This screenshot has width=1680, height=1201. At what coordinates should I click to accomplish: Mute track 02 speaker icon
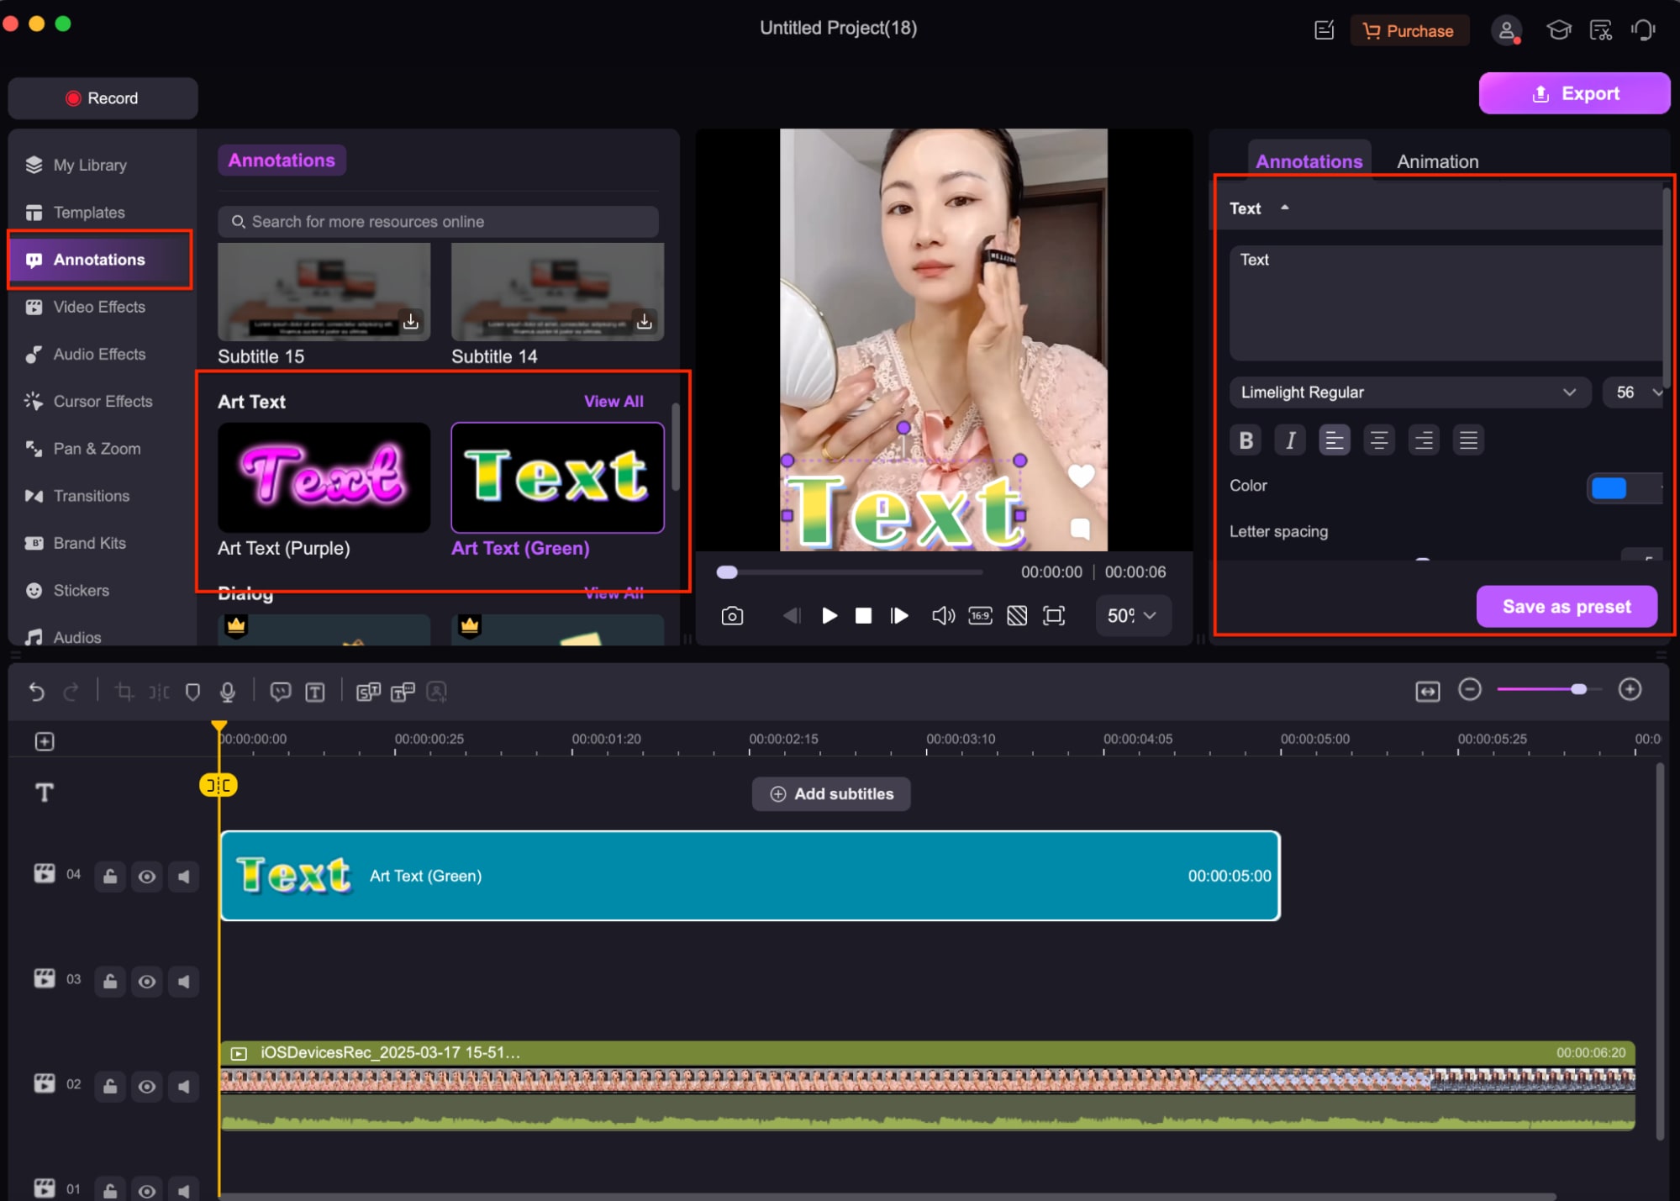183,1087
